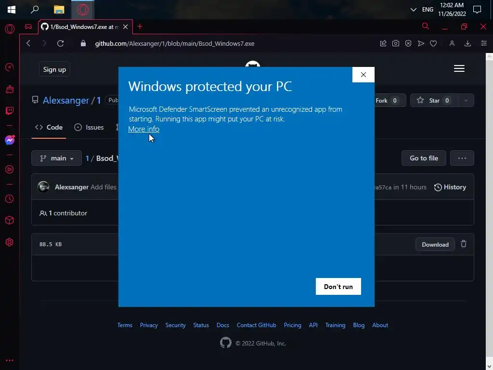This screenshot has width=493, height=370.
Task: Open the Status footer link
Action: 201,325
